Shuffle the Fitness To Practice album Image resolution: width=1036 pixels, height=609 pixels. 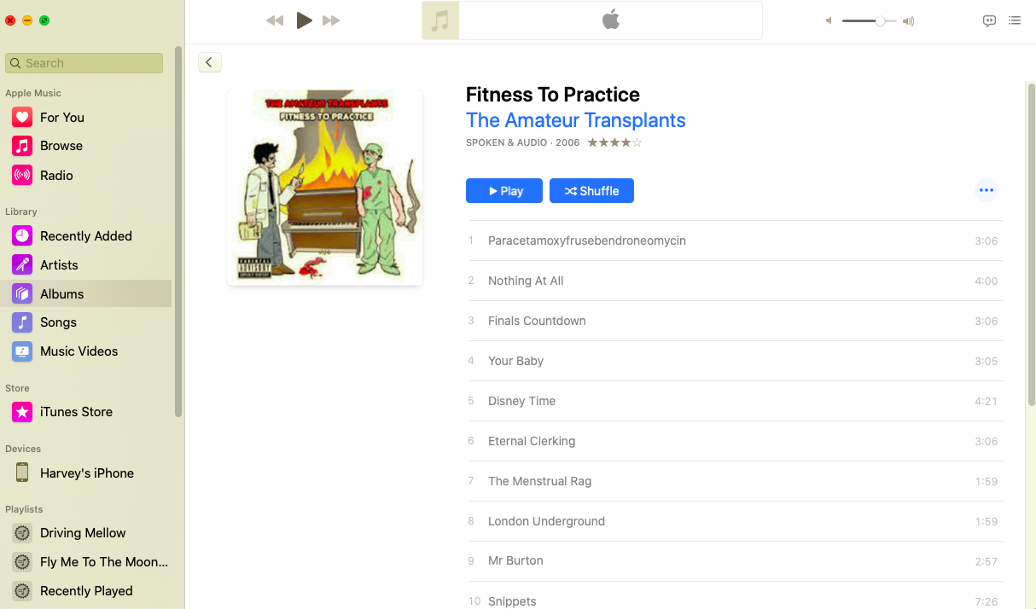click(591, 191)
